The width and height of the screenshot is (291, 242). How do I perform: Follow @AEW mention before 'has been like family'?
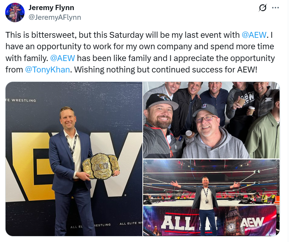[63, 58]
